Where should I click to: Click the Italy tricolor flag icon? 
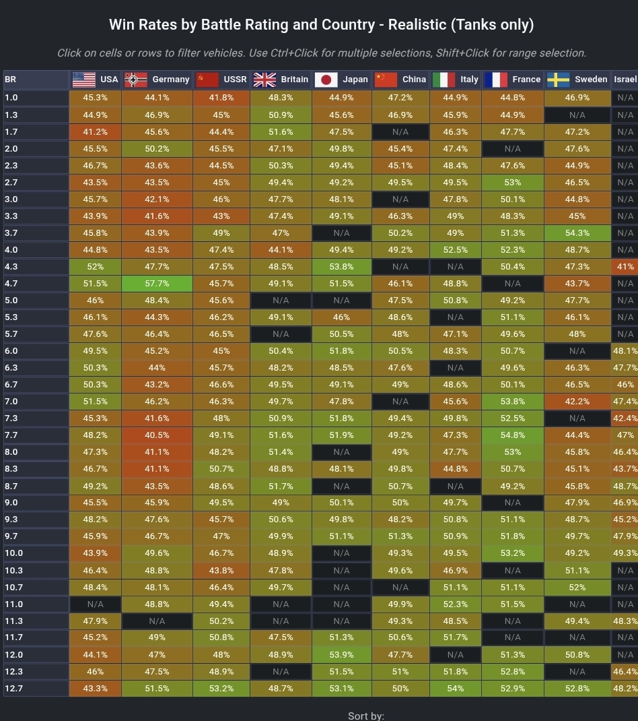[444, 80]
